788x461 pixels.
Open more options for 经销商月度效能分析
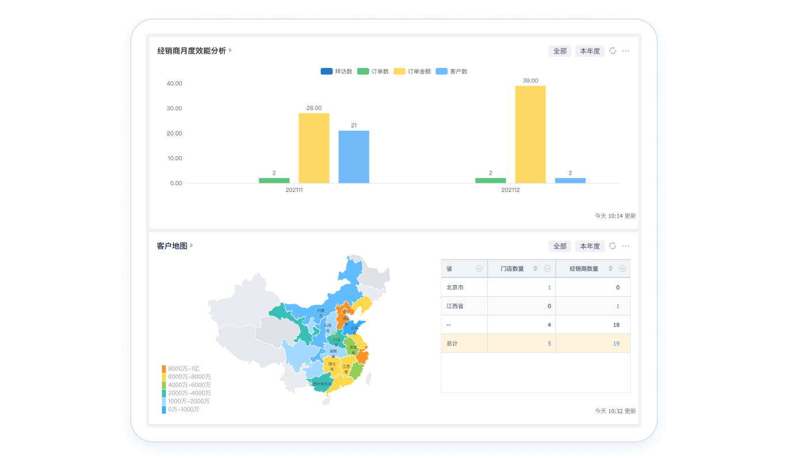(x=626, y=51)
